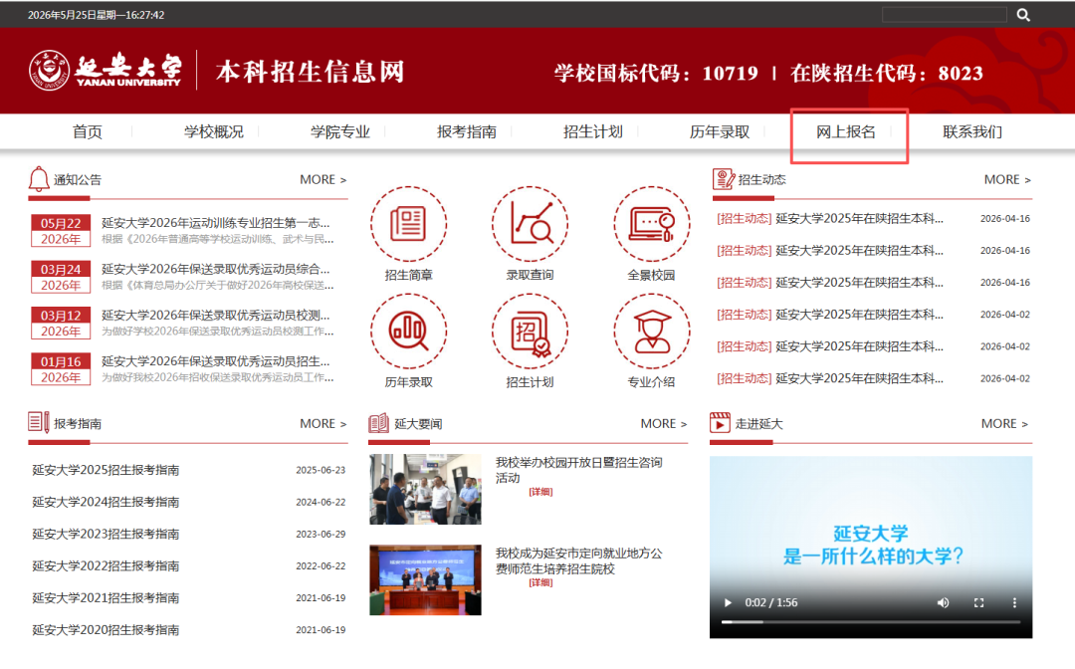The width and height of the screenshot is (1075, 669).
Task: Click the 定向就业 meeting news photo
Action: pyautogui.click(x=425, y=579)
